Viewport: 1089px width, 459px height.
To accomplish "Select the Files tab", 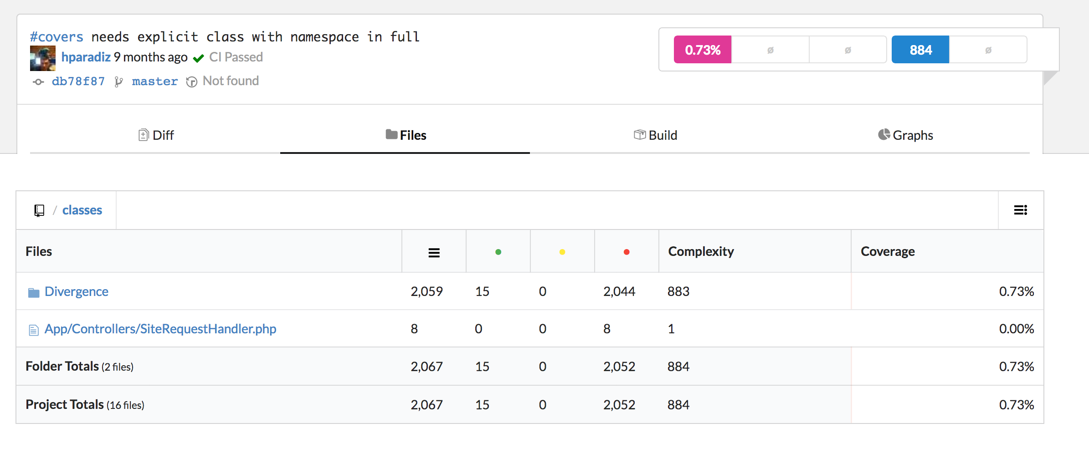I will pyautogui.click(x=406, y=135).
